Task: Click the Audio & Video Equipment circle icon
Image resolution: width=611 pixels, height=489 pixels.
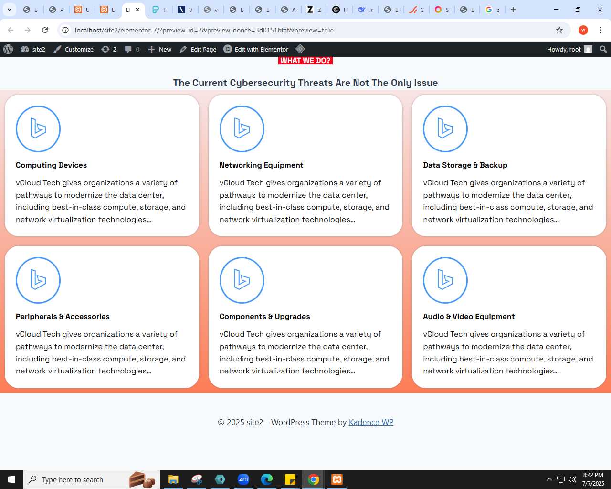Action: click(445, 280)
